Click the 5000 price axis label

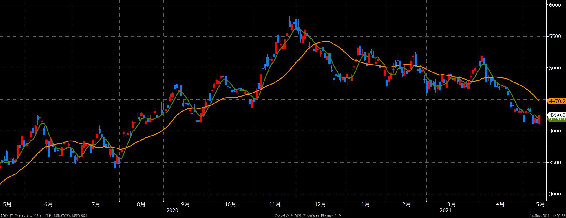pos(555,68)
